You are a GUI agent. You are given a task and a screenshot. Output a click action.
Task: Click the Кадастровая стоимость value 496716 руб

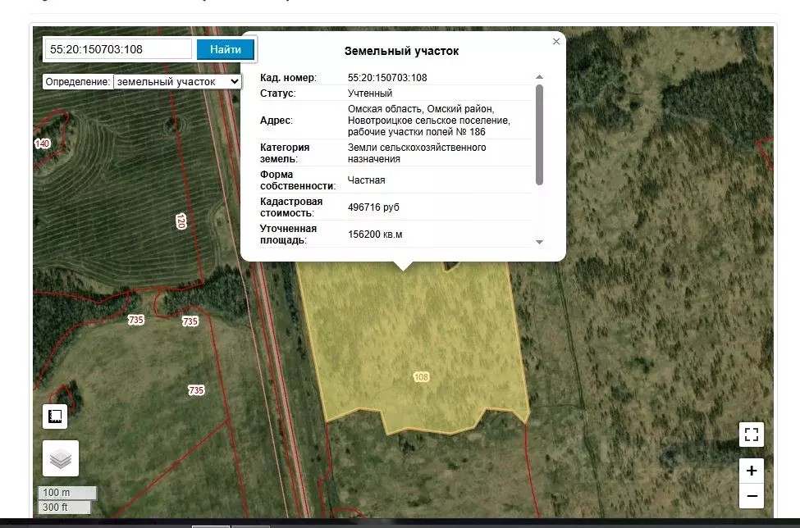[x=373, y=207]
